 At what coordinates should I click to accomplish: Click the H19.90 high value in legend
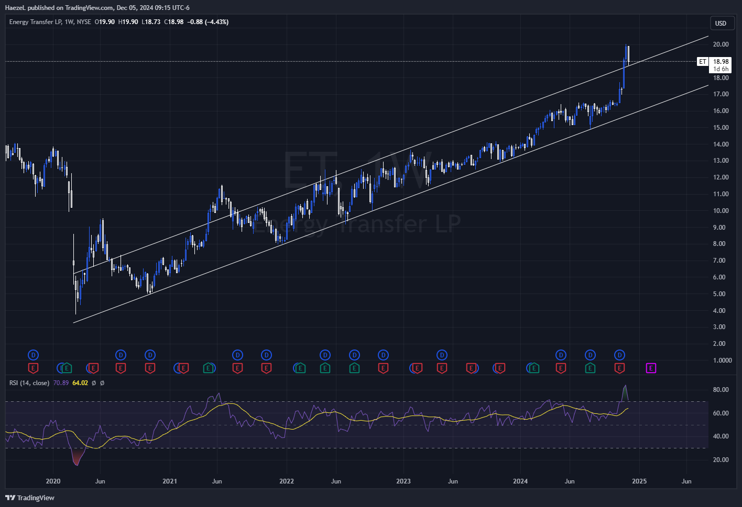coord(128,22)
